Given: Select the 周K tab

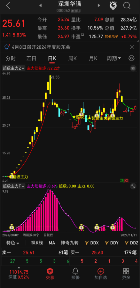Looking at the screenshot, I should pyautogui.click(x=72, y=59).
